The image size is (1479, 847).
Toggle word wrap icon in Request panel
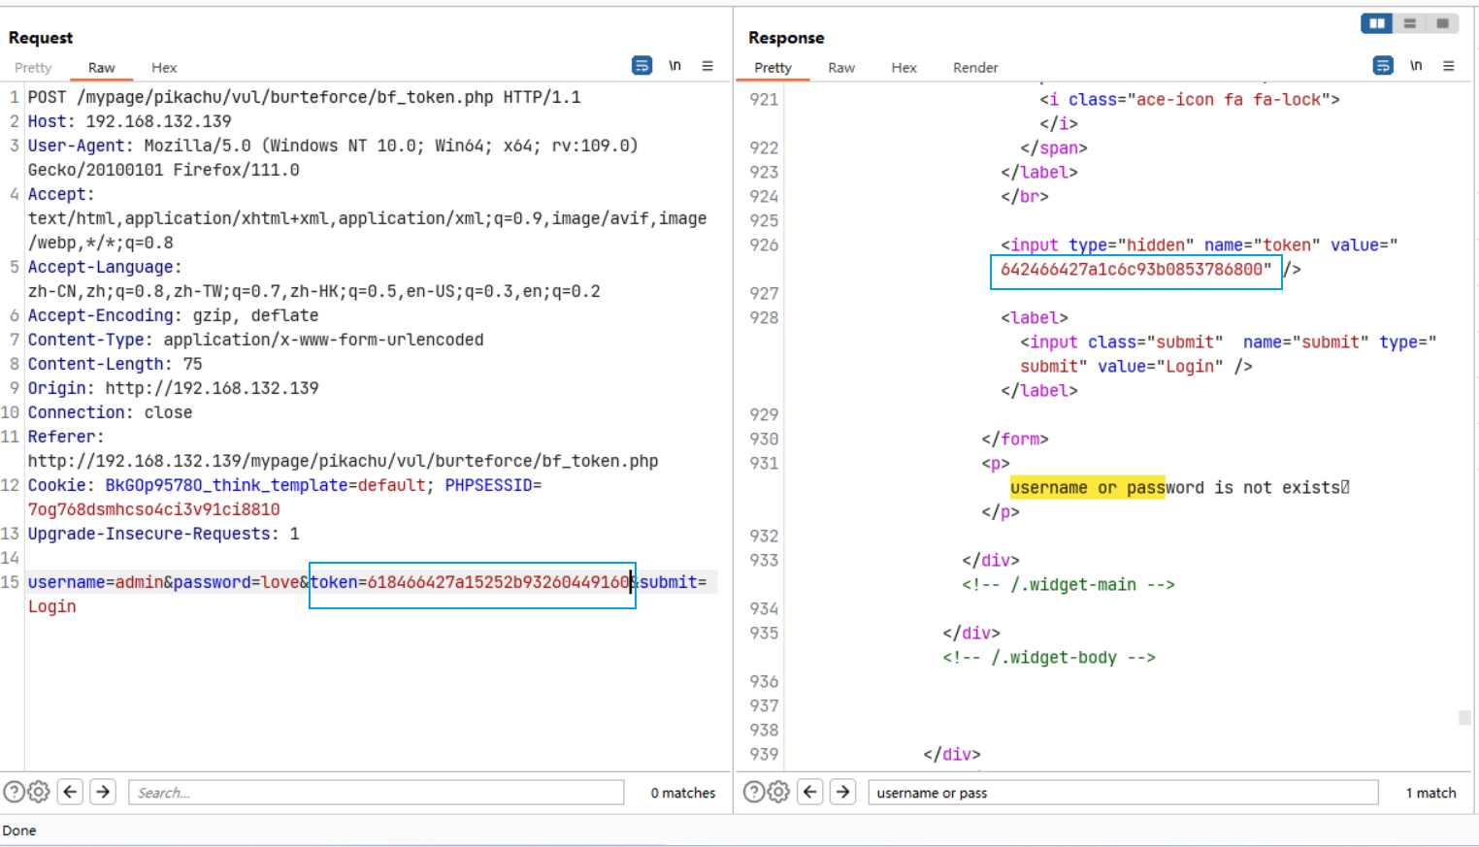[641, 66]
